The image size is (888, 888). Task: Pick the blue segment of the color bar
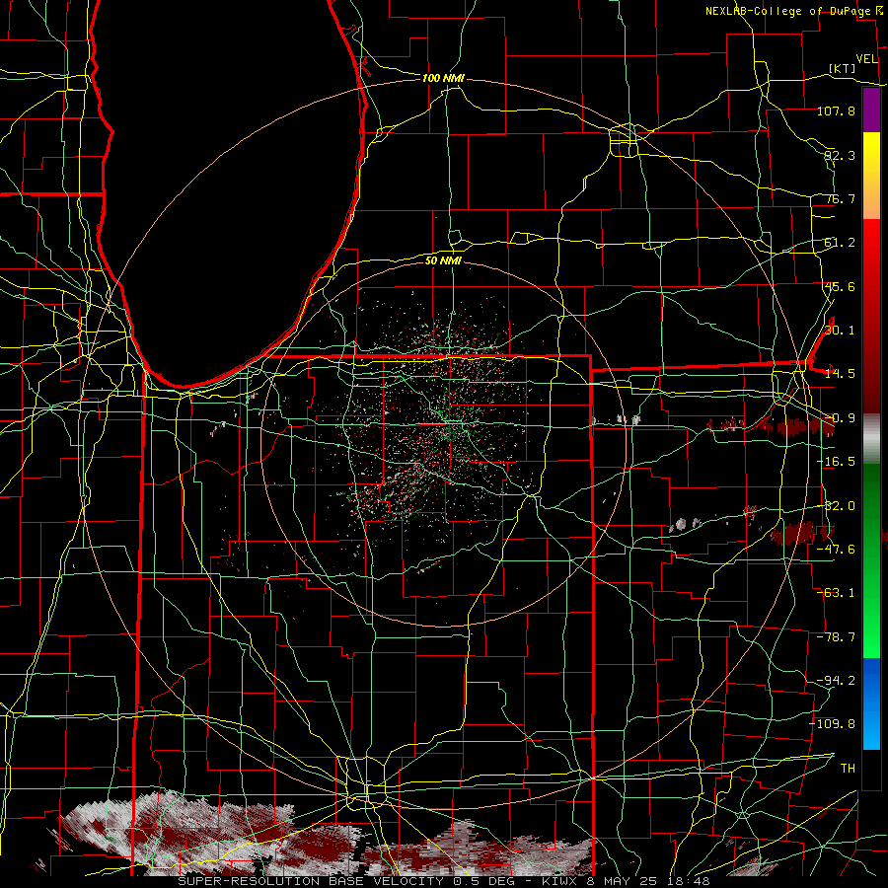(871, 703)
